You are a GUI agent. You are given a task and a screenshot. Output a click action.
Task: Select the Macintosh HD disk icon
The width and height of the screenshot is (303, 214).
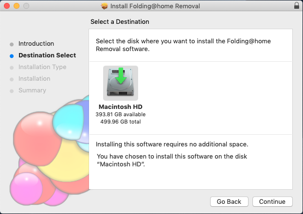click(121, 83)
